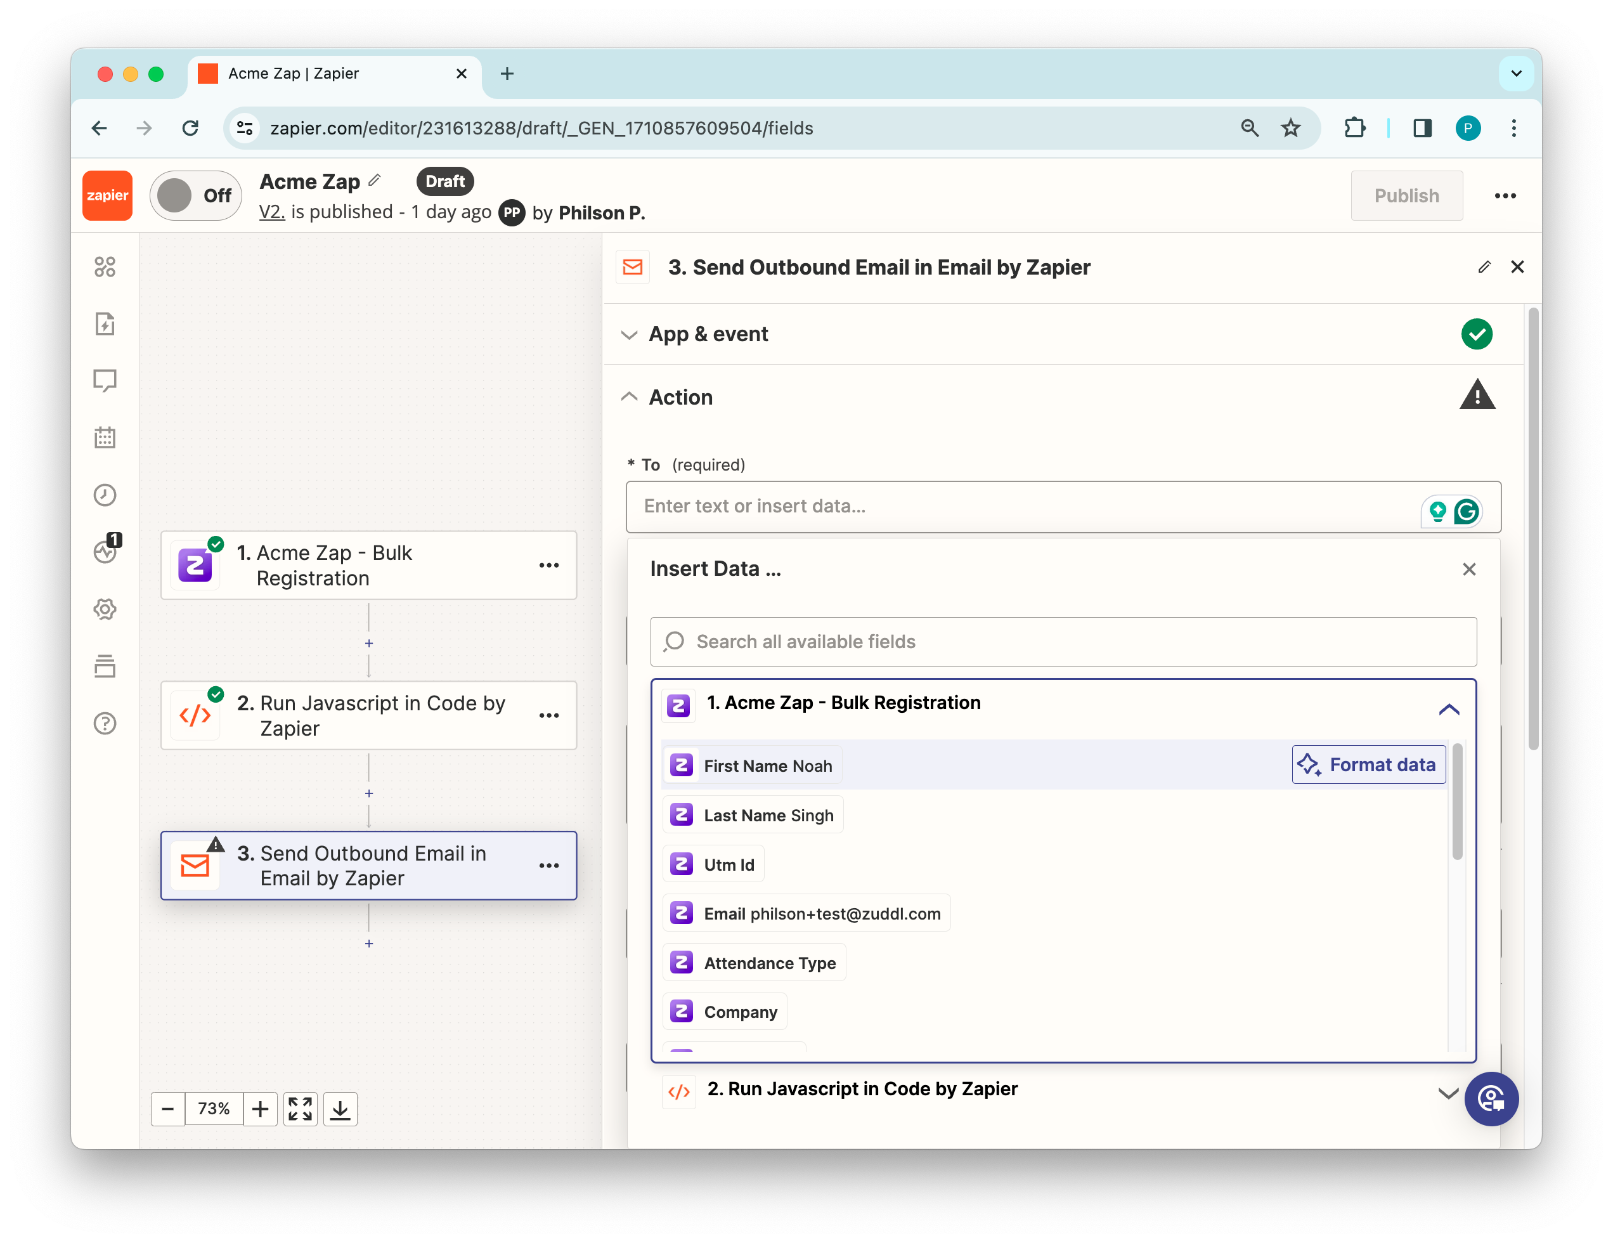This screenshot has height=1243, width=1613.
Task: Toggle the Zap Off switch on
Action: point(196,196)
